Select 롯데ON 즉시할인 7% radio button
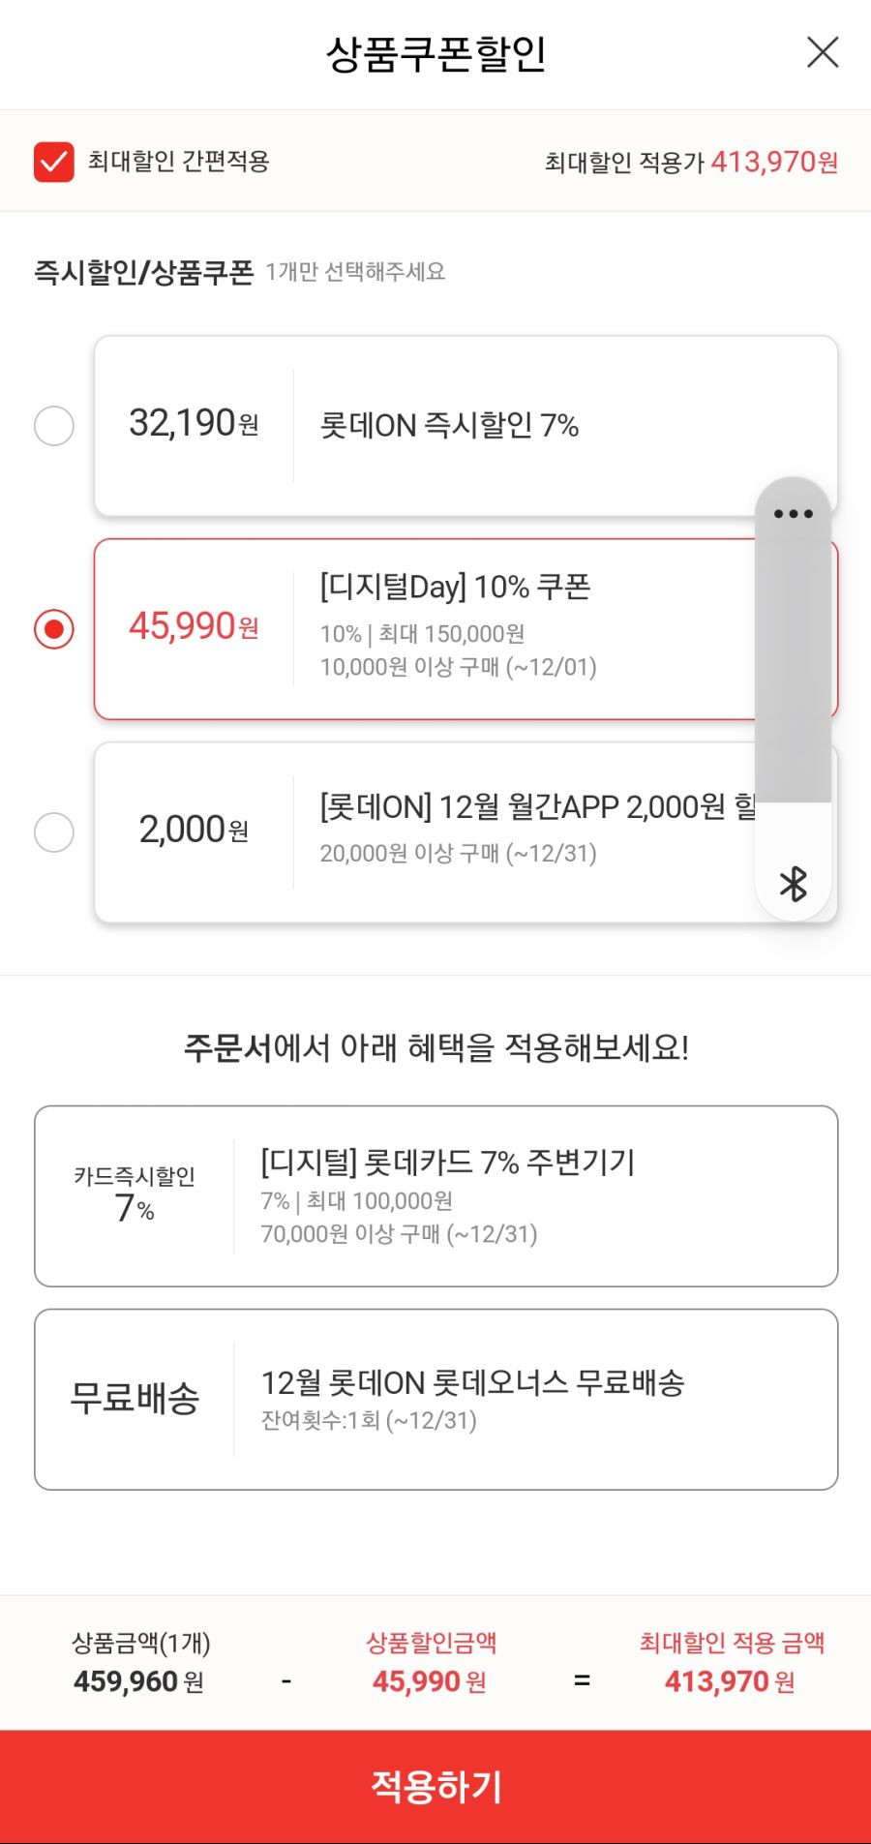 pyautogui.click(x=54, y=426)
